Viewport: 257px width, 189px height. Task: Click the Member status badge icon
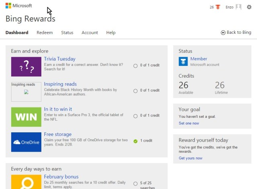183,62
